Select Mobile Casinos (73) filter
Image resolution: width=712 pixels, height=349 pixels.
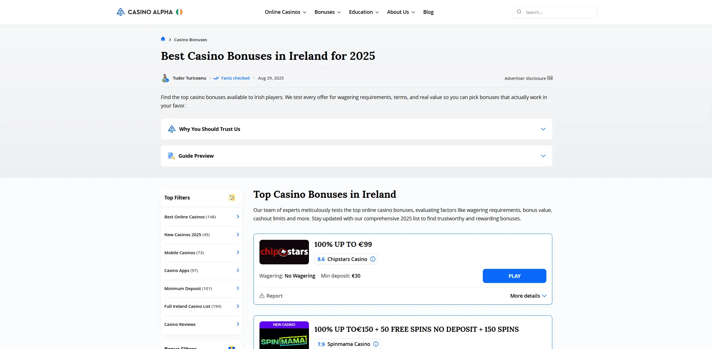202,253
